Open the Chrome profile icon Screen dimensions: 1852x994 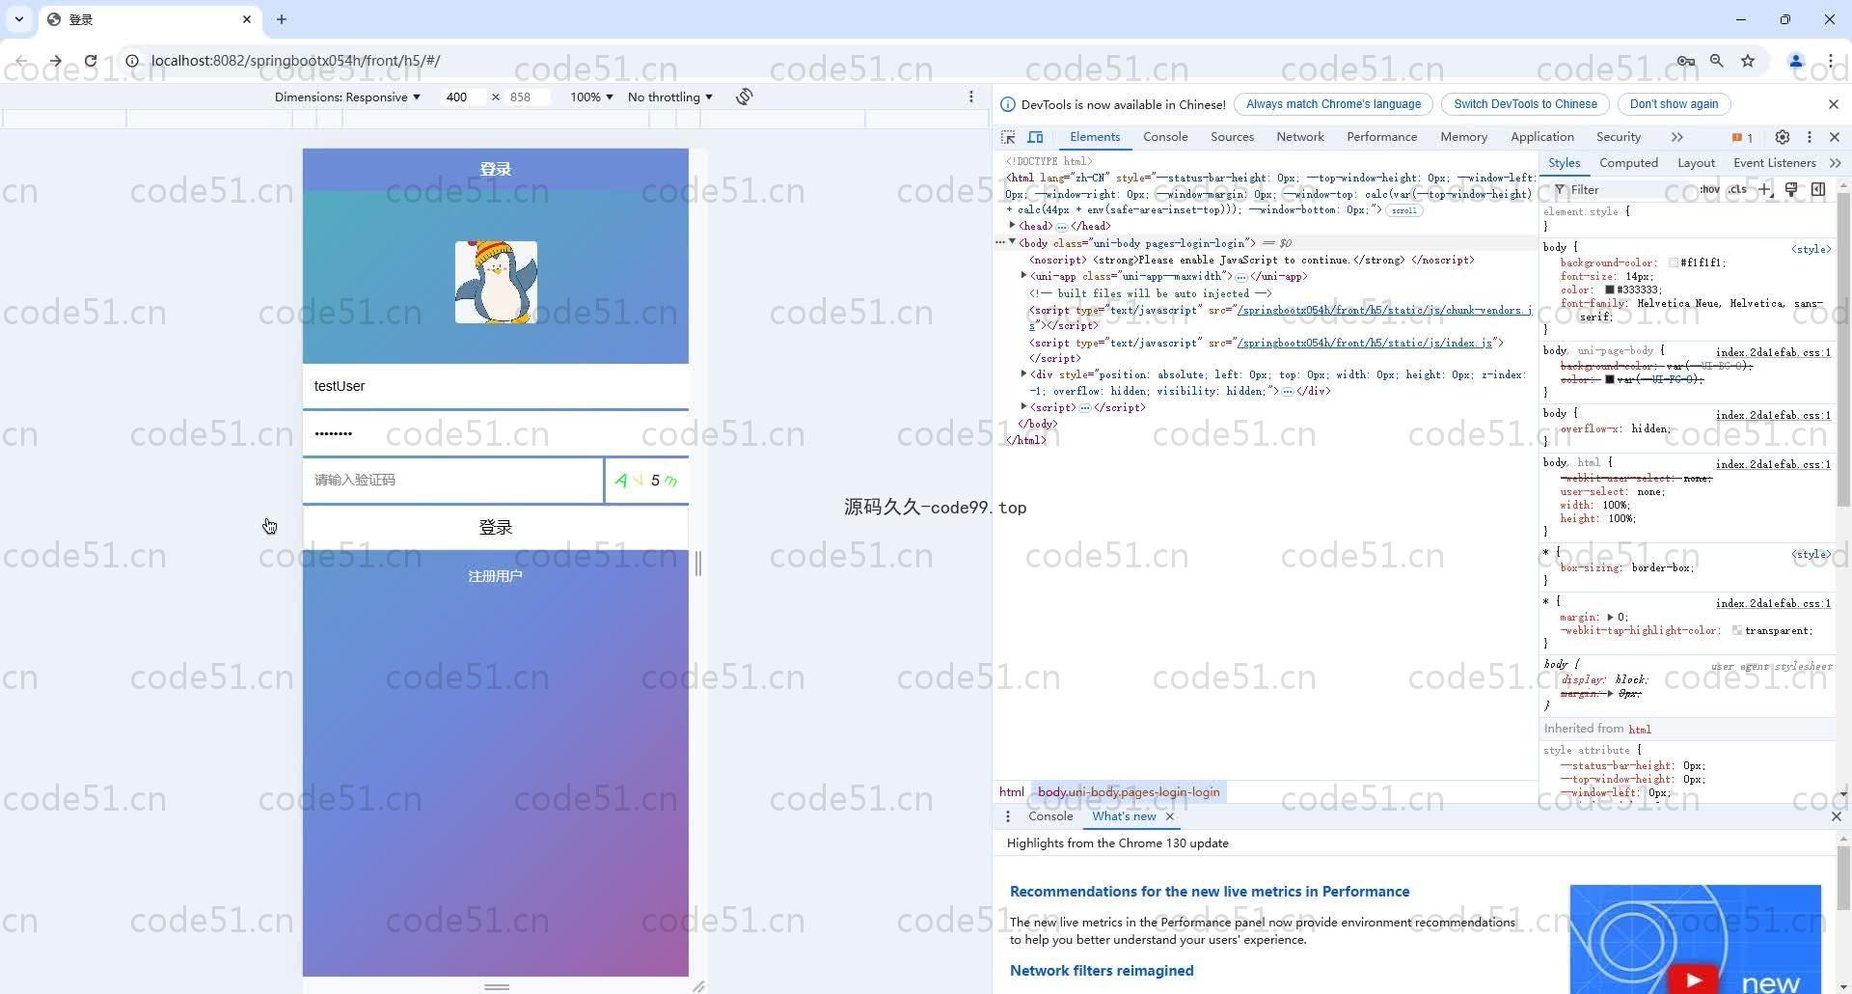point(1796,61)
